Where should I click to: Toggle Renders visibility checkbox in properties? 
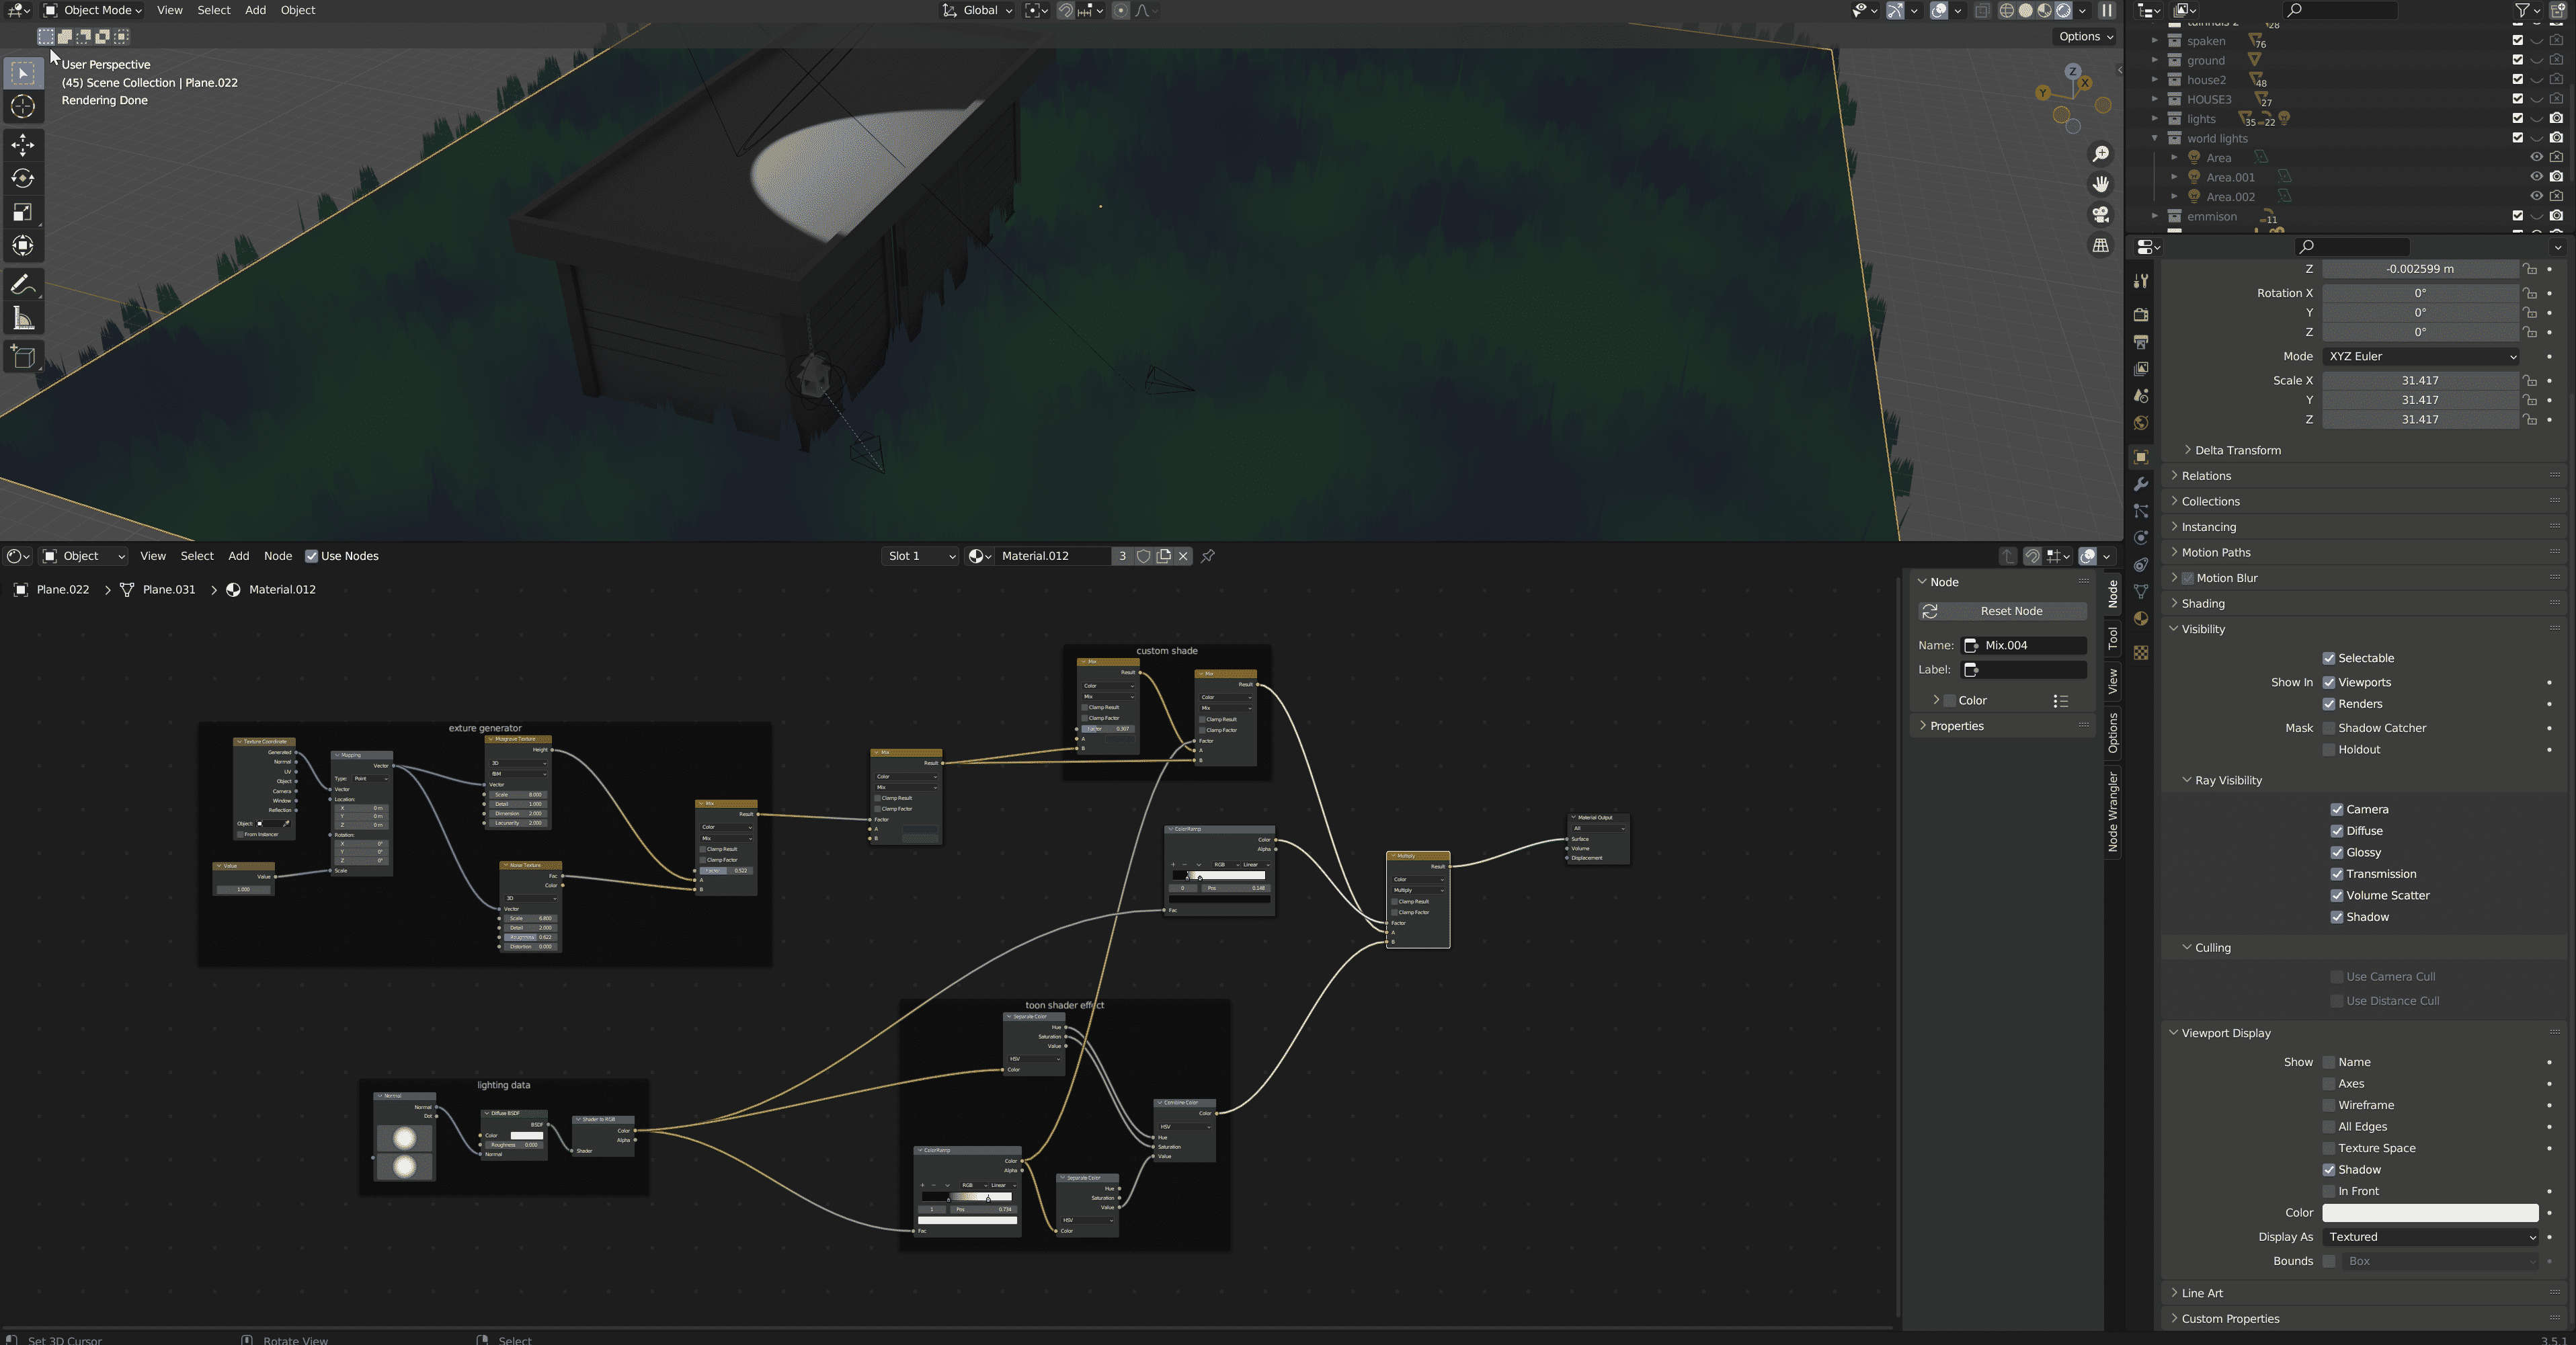point(2329,703)
